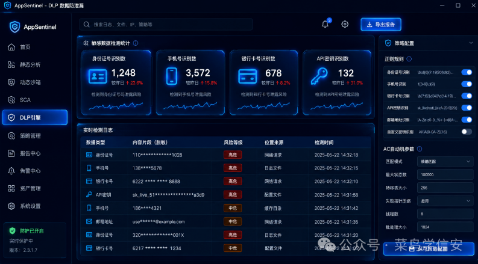Click the 保存策略配置 button
Screen dimensions: 478x264
point(429,249)
